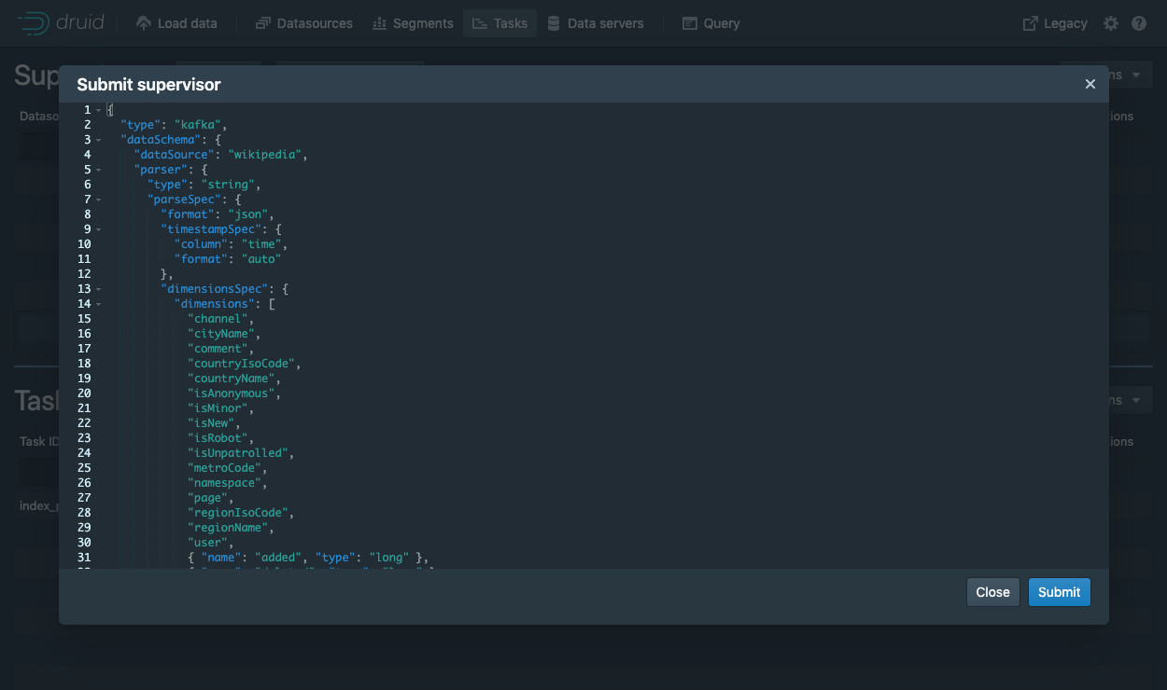Screen dimensions: 1167x690
Task: Go to the Segments view
Action: click(413, 23)
